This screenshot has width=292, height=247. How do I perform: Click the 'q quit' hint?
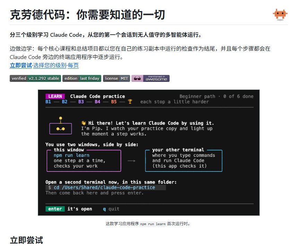[x=111, y=209]
